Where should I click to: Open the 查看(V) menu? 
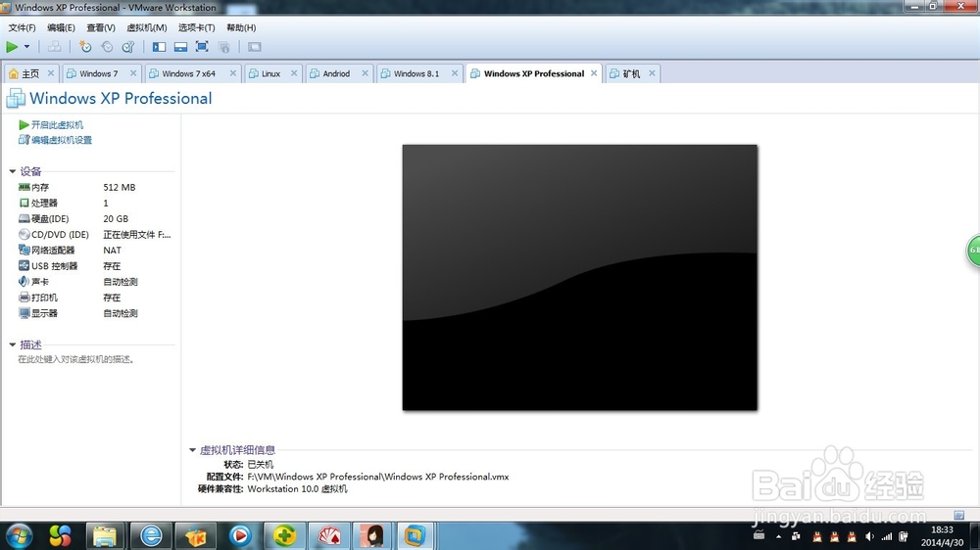pyautogui.click(x=101, y=27)
